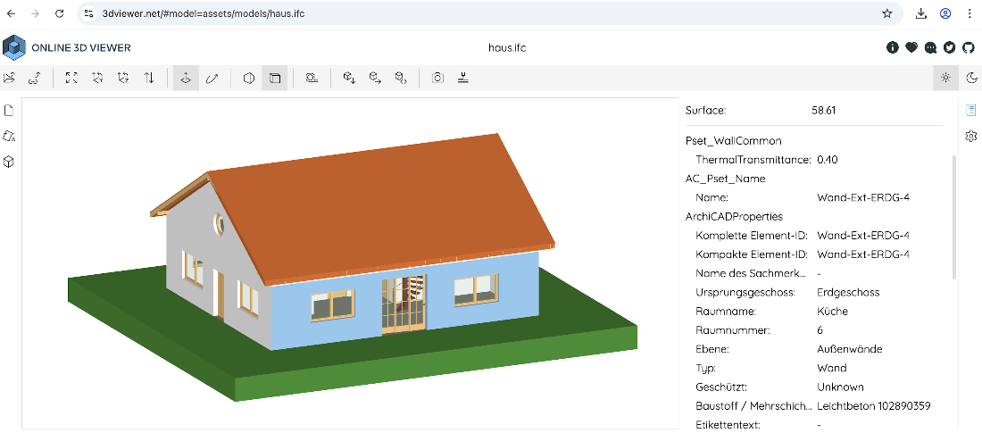Toggle fixed up vector mode
Image resolution: width=982 pixels, height=433 pixels.
click(186, 78)
